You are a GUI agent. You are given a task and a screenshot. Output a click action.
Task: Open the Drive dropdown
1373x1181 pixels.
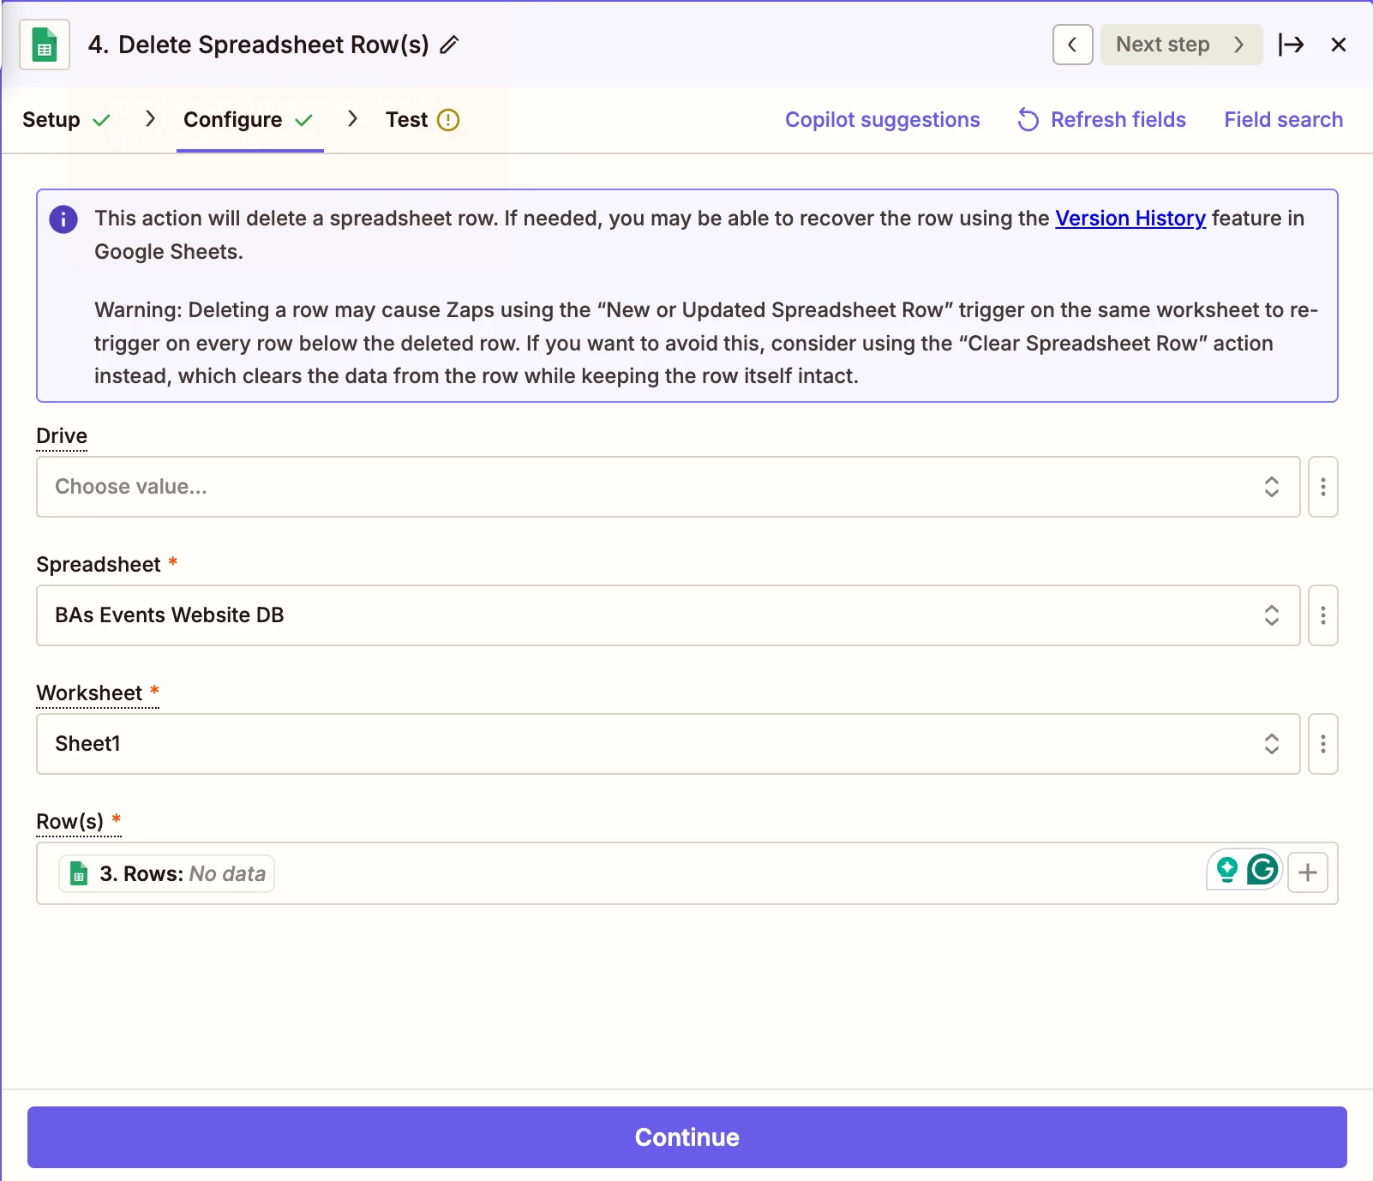669,487
